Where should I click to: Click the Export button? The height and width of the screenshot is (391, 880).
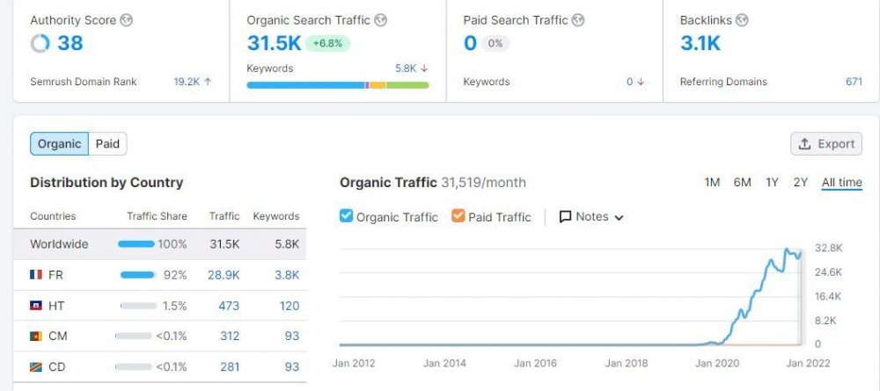point(825,144)
